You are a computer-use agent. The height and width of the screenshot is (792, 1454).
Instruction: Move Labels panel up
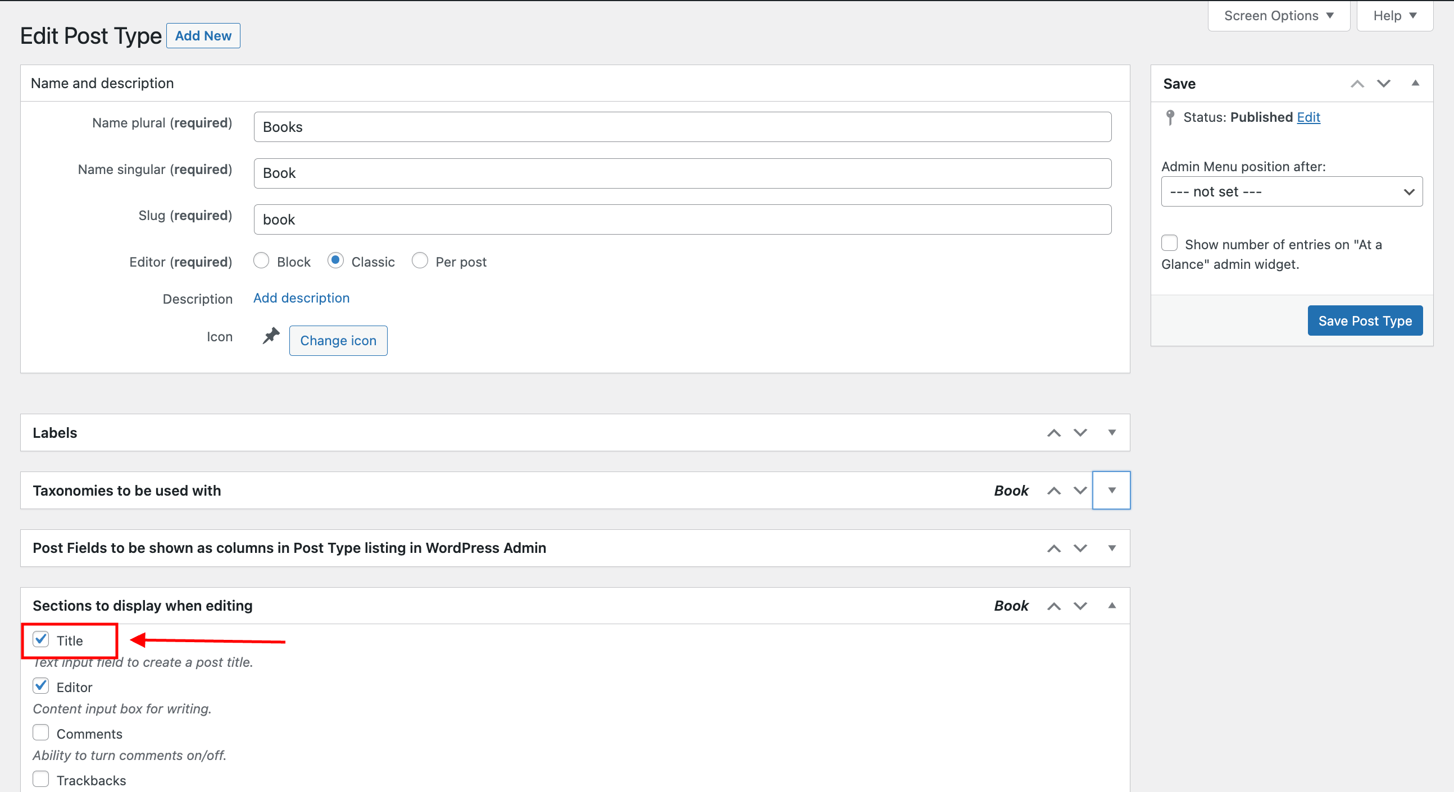(1053, 433)
